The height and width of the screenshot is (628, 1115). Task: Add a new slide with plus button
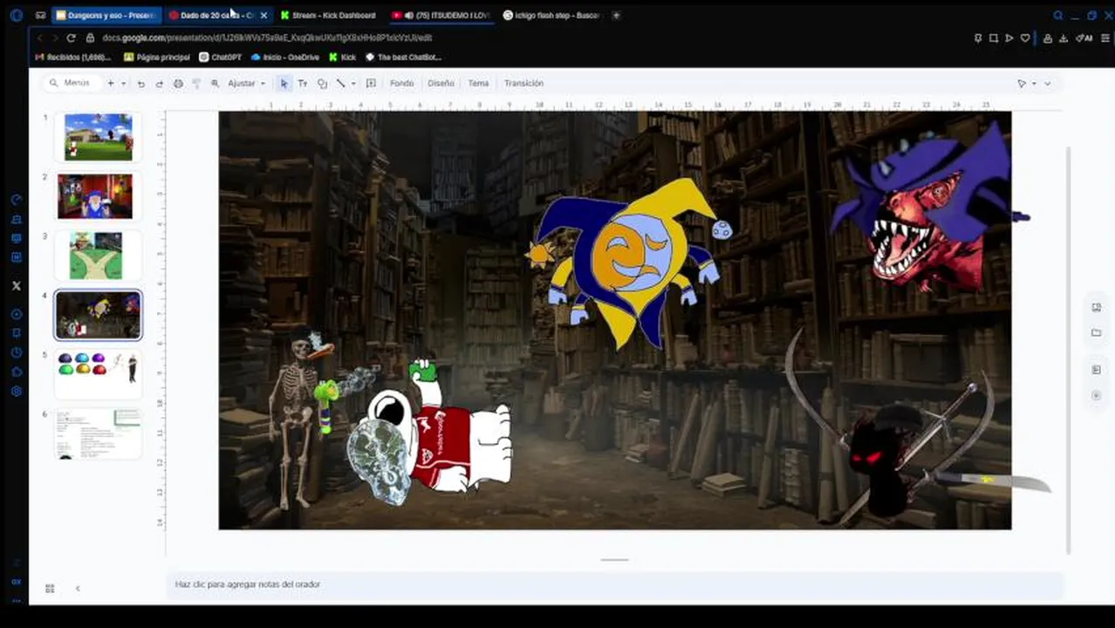[x=111, y=83]
